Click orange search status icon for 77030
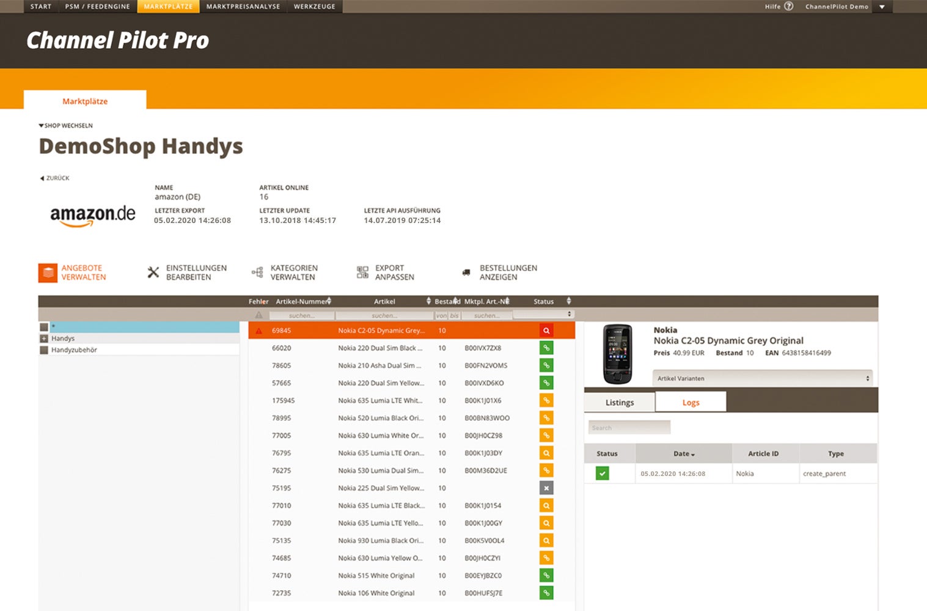Image resolution: width=927 pixels, height=611 pixels. [546, 523]
